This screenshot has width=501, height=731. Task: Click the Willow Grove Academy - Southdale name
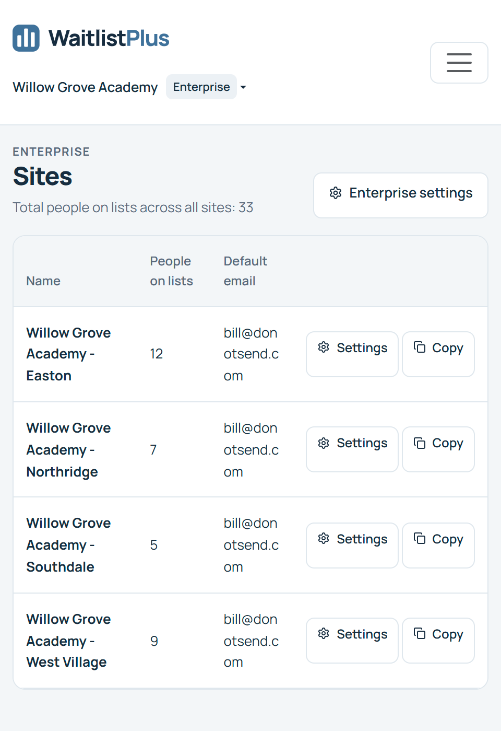[x=68, y=545]
